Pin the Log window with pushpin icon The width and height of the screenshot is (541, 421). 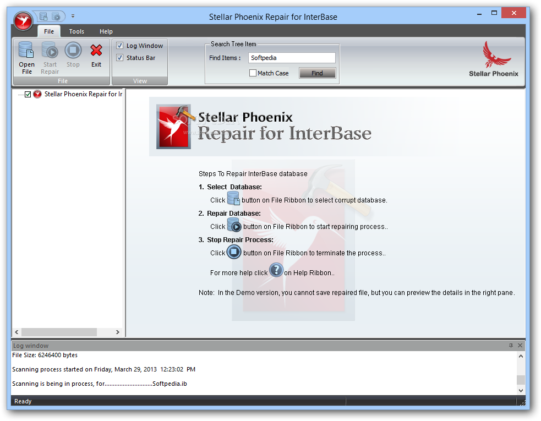point(511,346)
